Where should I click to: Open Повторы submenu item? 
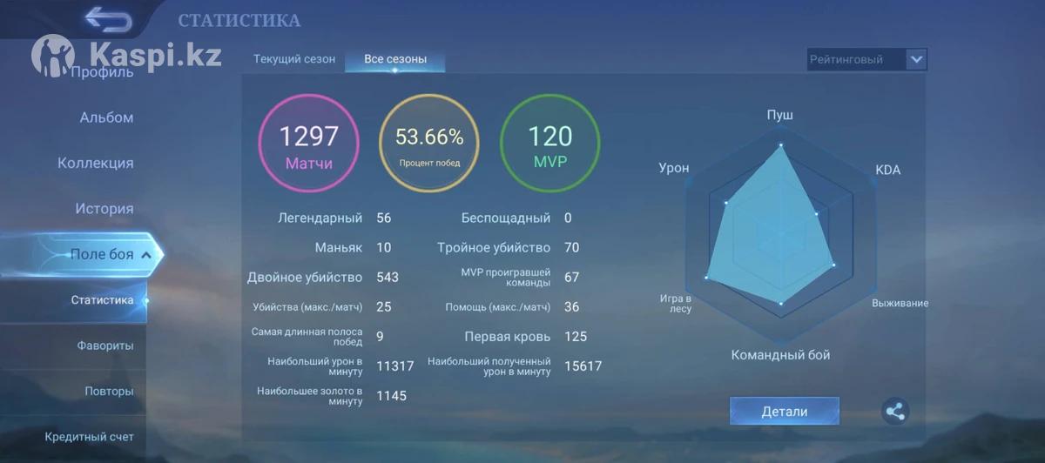coord(109,391)
